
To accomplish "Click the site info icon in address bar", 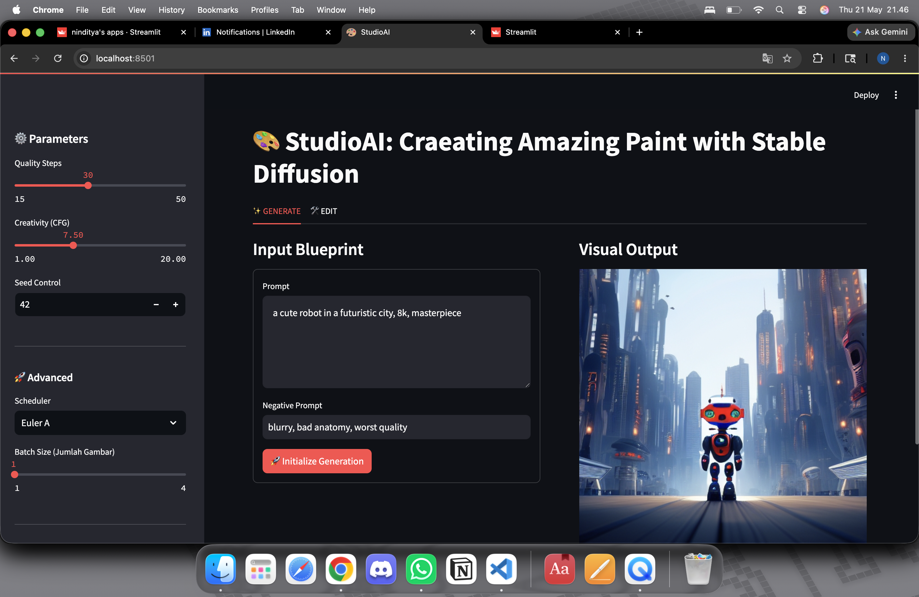I will point(84,58).
